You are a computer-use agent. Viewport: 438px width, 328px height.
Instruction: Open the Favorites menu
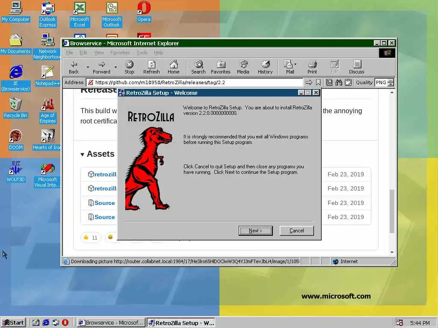(120, 53)
